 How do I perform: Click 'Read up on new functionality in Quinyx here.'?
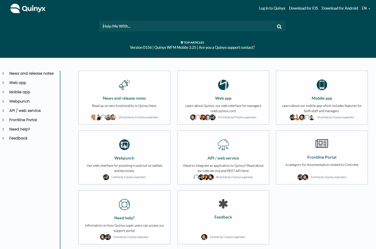click(124, 106)
